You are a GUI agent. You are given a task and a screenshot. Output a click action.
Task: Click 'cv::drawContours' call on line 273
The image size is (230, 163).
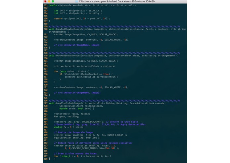click(65, 40)
